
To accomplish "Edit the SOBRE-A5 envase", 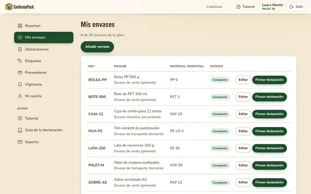I will 243,182.
